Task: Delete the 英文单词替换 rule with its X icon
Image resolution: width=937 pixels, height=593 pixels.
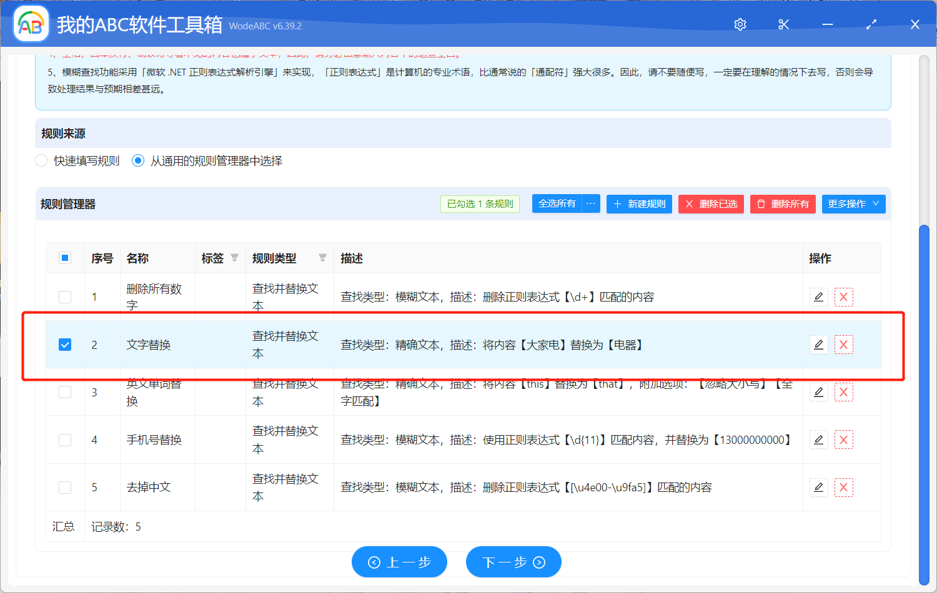Action: (843, 392)
